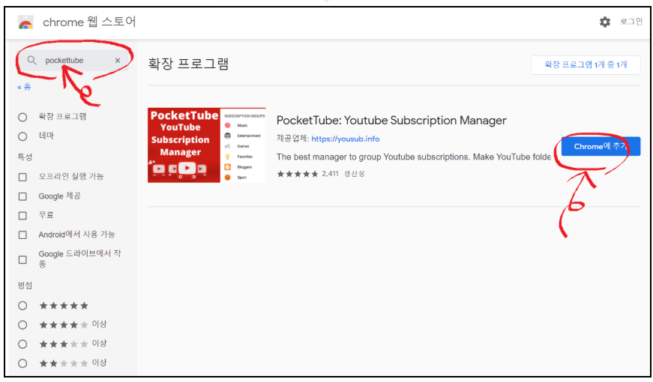
Task: Click the 특성 section label
Action: [x=25, y=157]
